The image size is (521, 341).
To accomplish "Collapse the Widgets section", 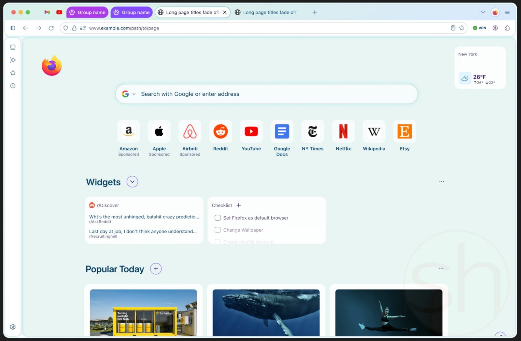I will click(132, 182).
